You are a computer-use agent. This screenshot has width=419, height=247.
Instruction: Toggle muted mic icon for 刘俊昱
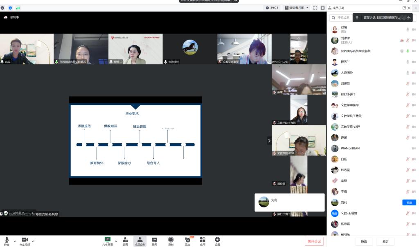408,83
